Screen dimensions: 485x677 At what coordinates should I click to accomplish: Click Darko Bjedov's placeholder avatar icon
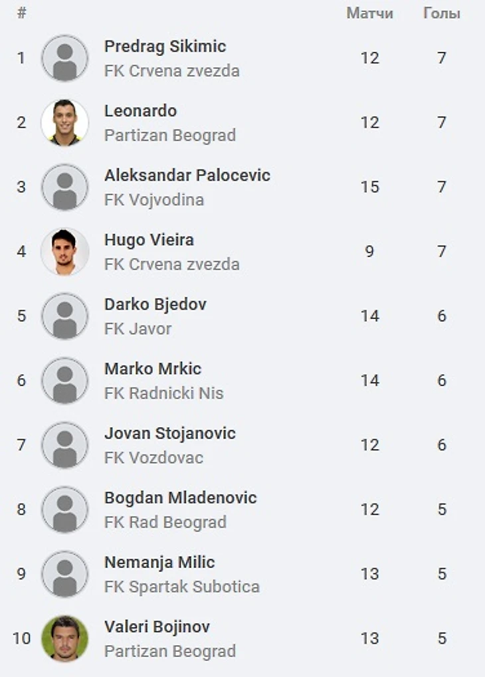[64, 316]
